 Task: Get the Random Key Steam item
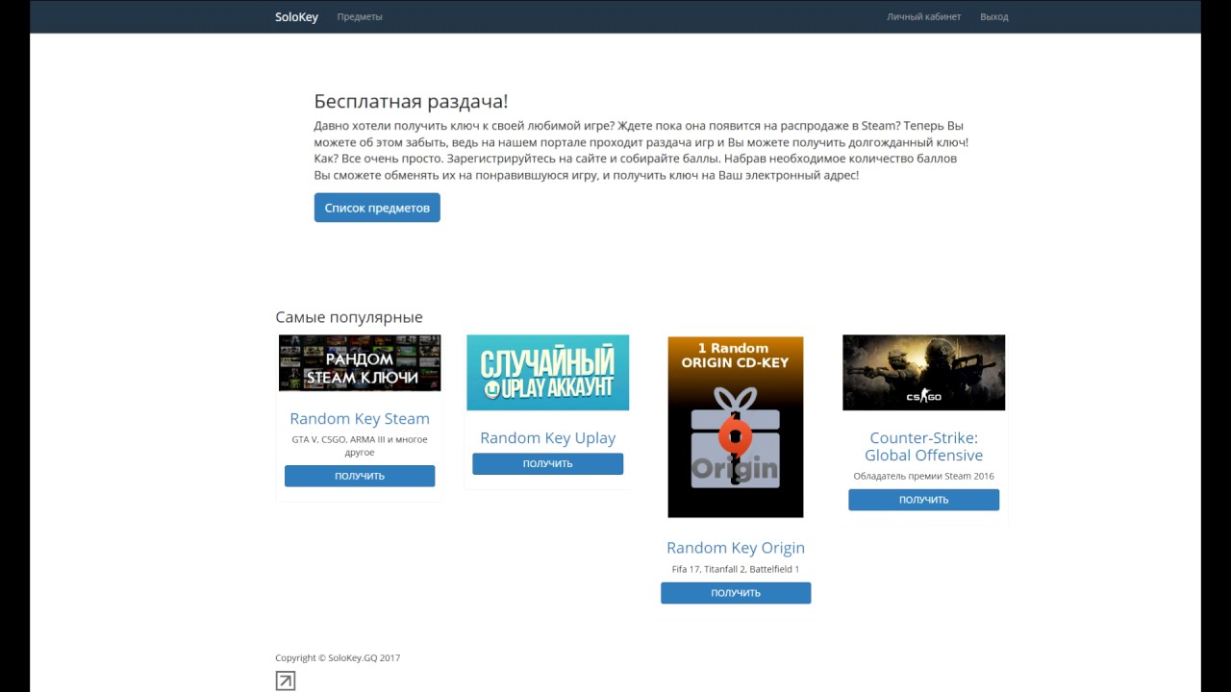[x=360, y=476]
